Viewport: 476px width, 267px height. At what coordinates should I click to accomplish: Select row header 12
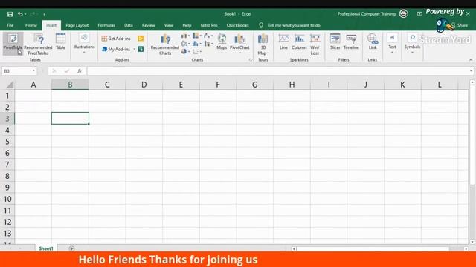[7, 222]
